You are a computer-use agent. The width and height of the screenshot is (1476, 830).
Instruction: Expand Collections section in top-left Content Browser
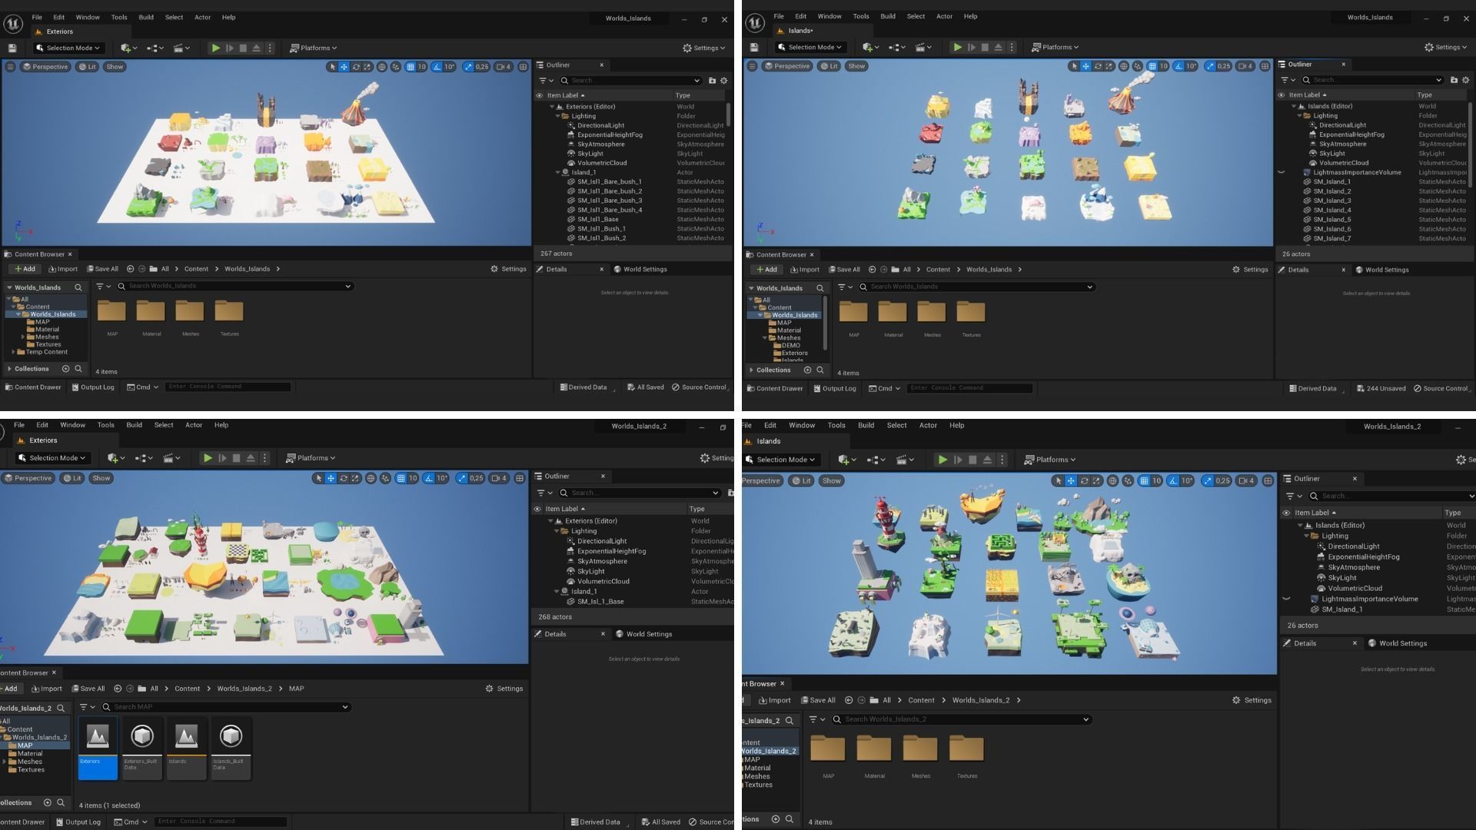tap(9, 369)
